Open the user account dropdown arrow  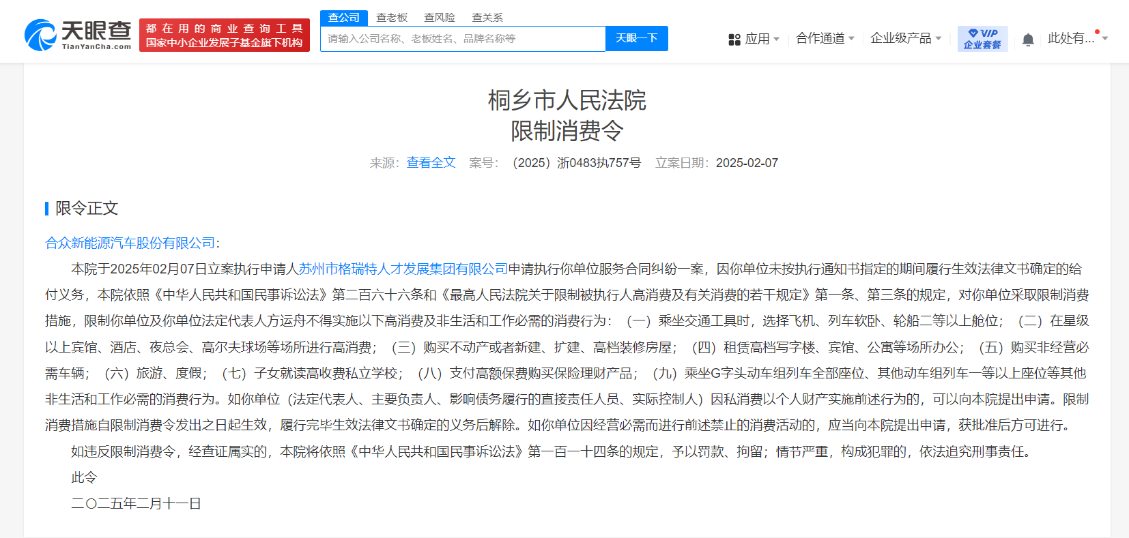click(x=1105, y=39)
